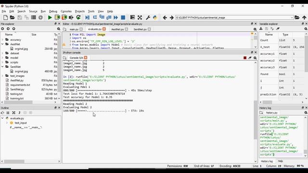Image resolution: width=308 pixels, height=173 pixels.
Task: Switch to main.py editor tab
Action: tap(74, 29)
